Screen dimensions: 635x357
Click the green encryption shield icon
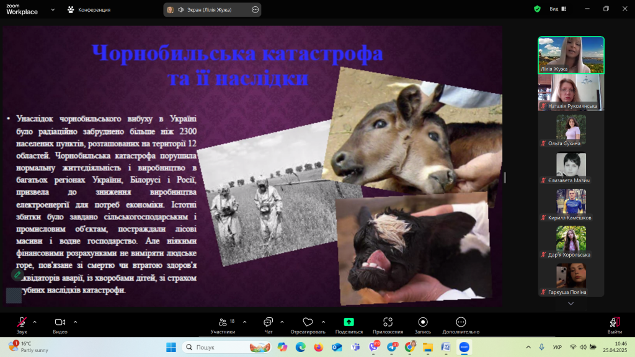tap(537, 9)
